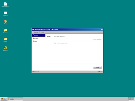Click the 'From:' field label
135x101 pixels.
click(x=49, y=37)
